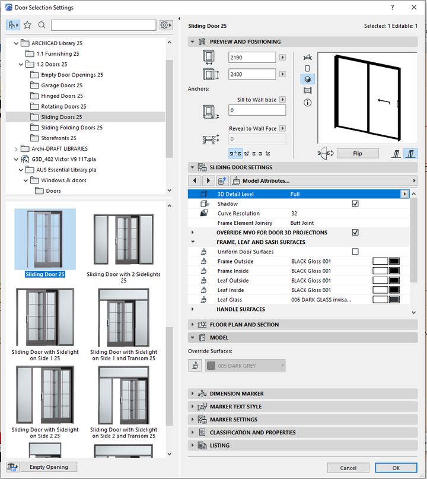Open the Model Attributes page dropdown
This screenshot has height=479, width=427.
(324, 181)
